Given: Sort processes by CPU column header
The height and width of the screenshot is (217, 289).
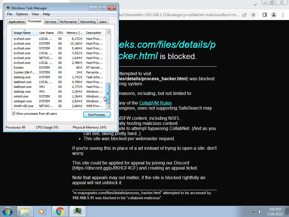Looking at the screenshot, I should pos(60,33).
